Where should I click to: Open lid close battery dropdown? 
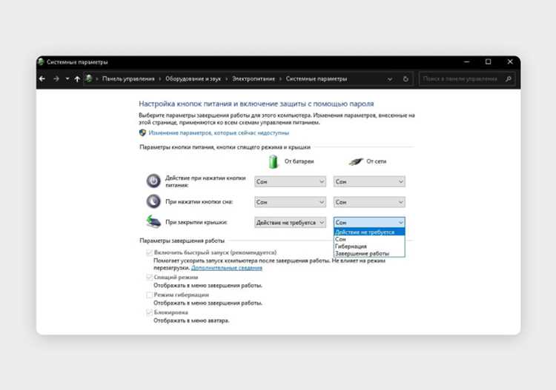pyautogui.click(x=290, y=223)
